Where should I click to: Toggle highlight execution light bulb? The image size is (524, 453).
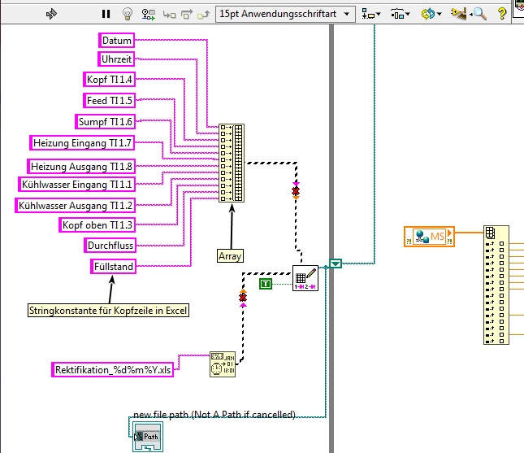(128, 14)
